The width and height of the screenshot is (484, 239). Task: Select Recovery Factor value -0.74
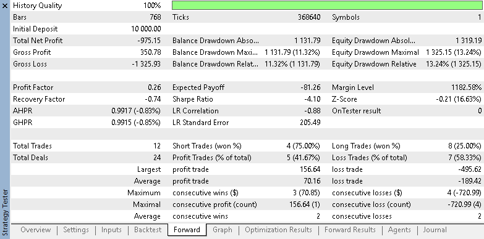tap(153, 99)
